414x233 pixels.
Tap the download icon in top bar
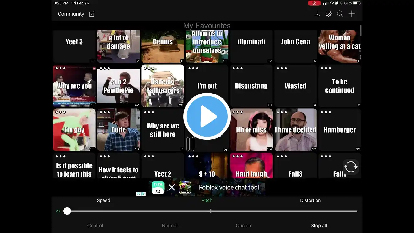click(317, 14)
